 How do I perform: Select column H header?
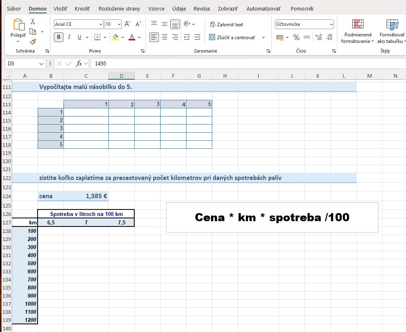tap(225, 76)
